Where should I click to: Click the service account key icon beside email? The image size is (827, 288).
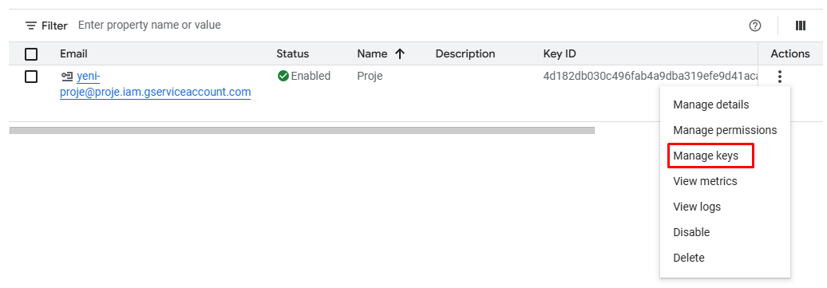(66, 77)
